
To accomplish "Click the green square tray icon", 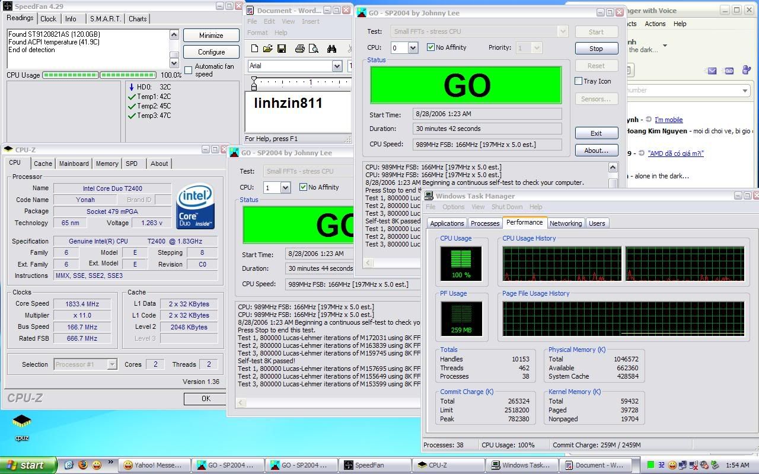I will click(651, 465).
